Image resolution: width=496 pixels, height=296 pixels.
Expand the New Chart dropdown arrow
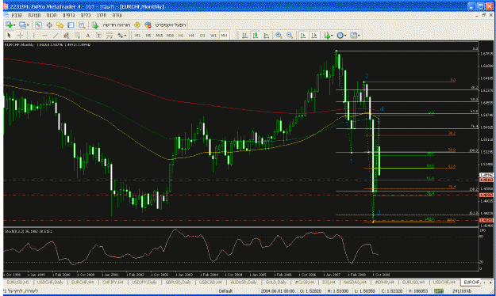pos(14,25)
